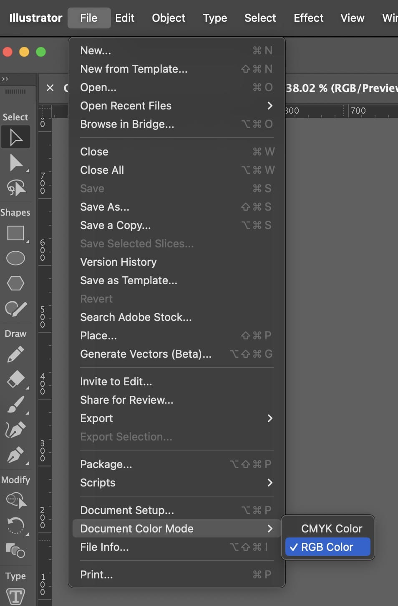Viewport: 398px width, 606px height.
Task: Expand Open Recent Files submenu
Action: [x=177, y=106]
